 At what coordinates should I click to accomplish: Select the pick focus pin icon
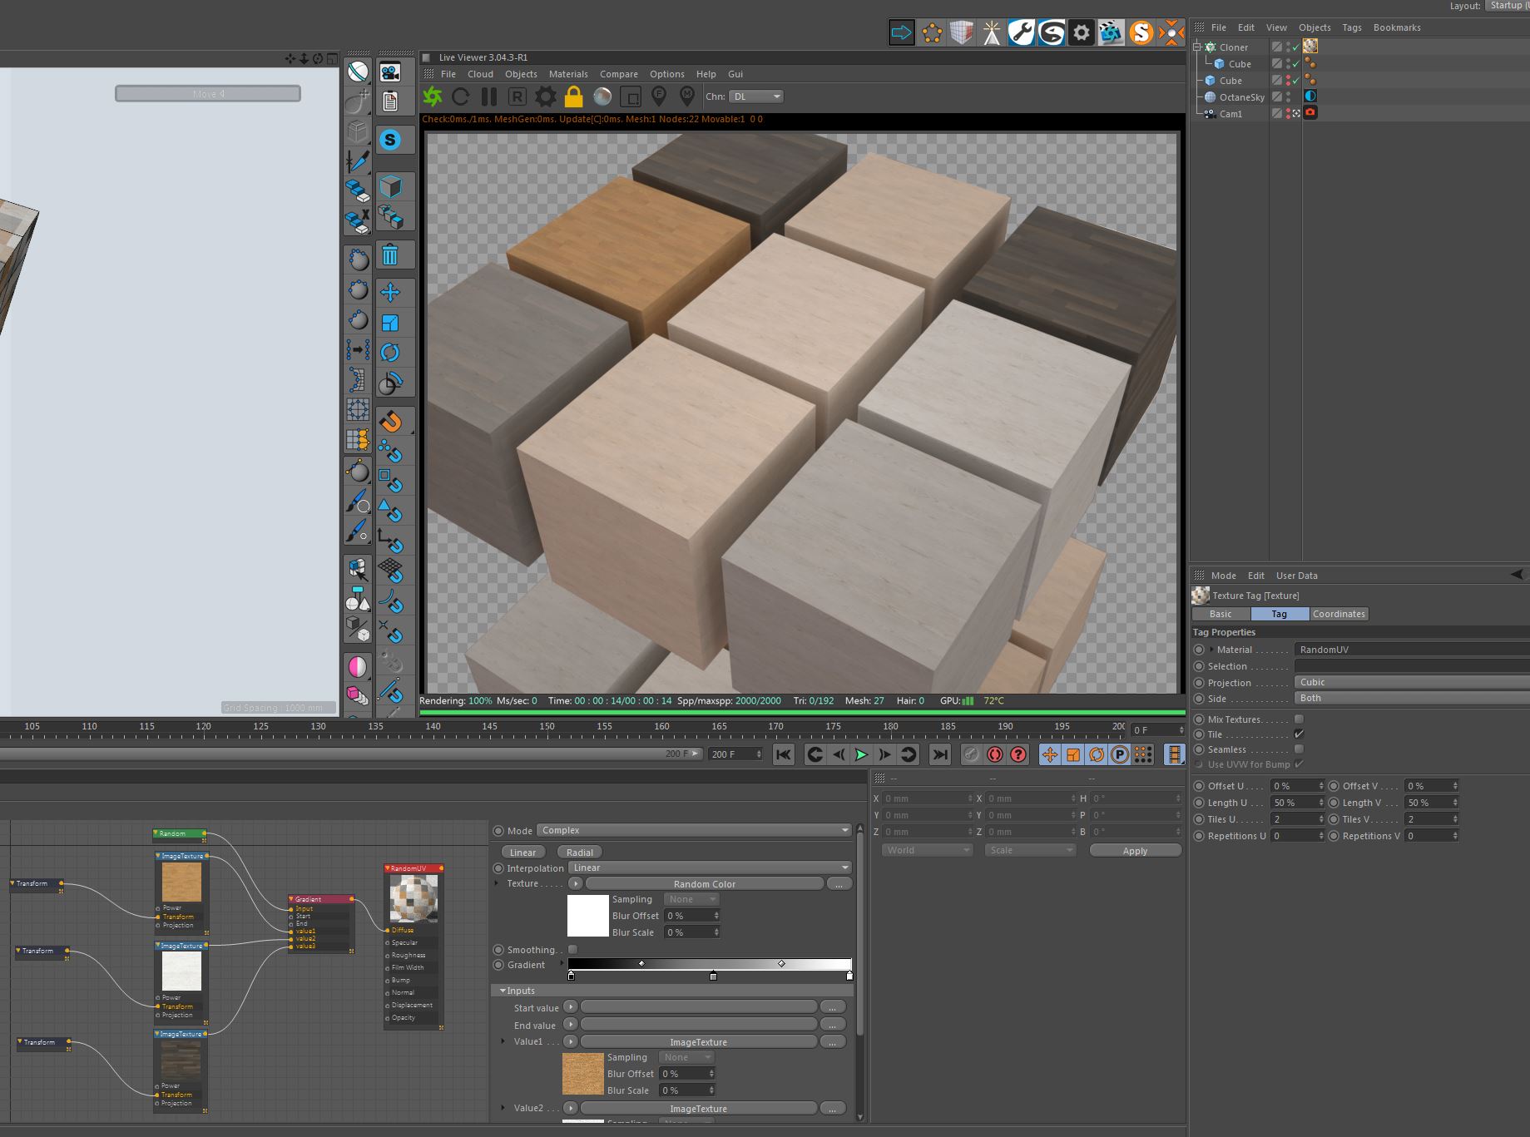pyautogui.click(x=659, y=96)
